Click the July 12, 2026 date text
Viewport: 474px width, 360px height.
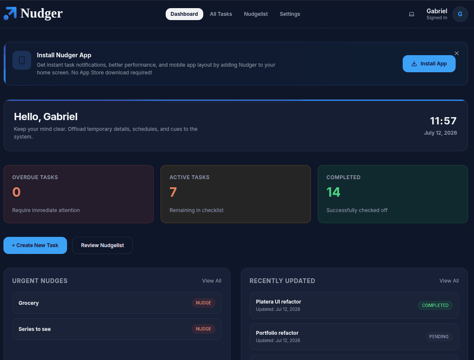(x=440, y=133)
